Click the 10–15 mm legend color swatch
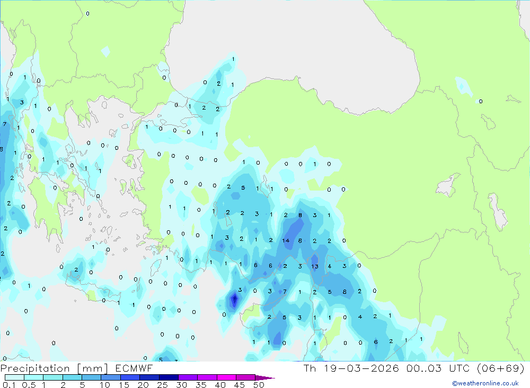Screen dimensions: 530x388 tap(111, 377)
